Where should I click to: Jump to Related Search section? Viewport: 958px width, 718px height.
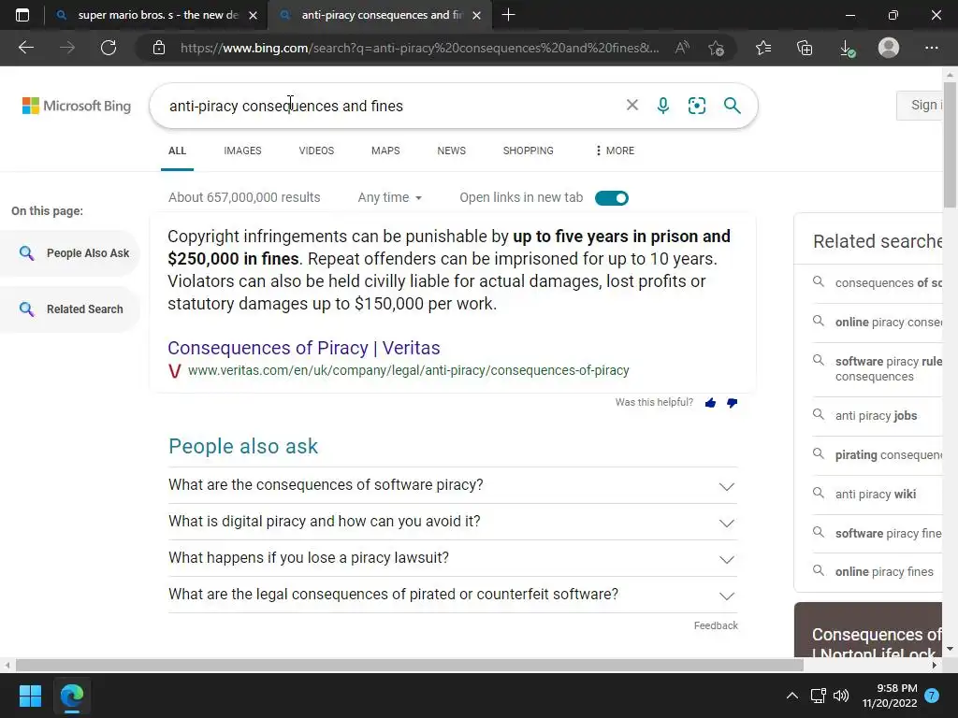pos(70,309)
